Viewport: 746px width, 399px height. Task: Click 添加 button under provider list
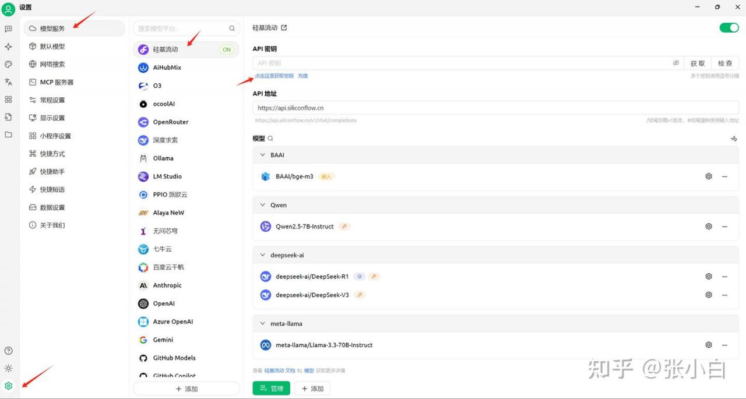186,389
